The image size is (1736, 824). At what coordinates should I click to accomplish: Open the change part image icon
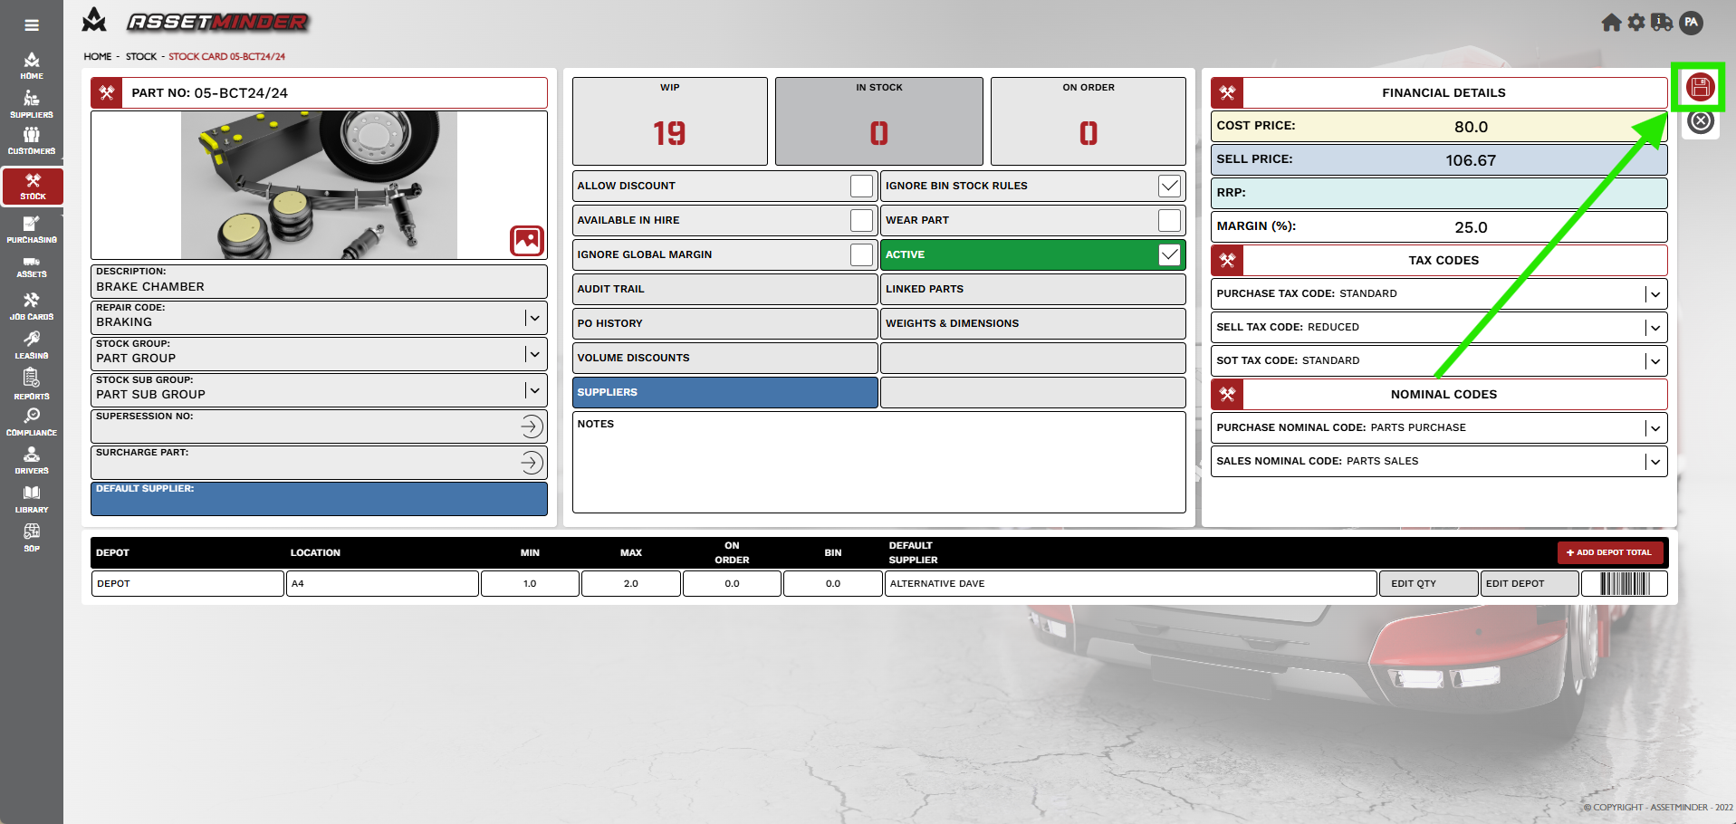(x=526, y=240)
